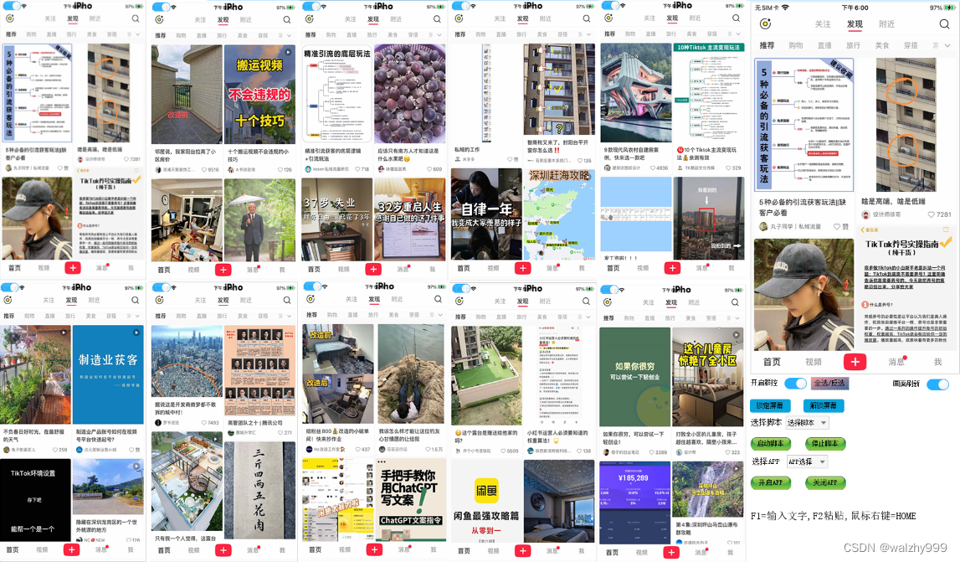
Task: Open the APP选择 dropdown
Action: 806,461
